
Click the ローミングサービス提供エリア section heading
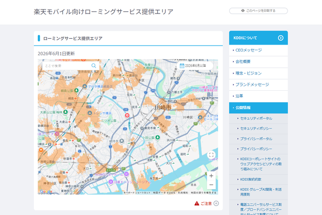pos(72,38)
